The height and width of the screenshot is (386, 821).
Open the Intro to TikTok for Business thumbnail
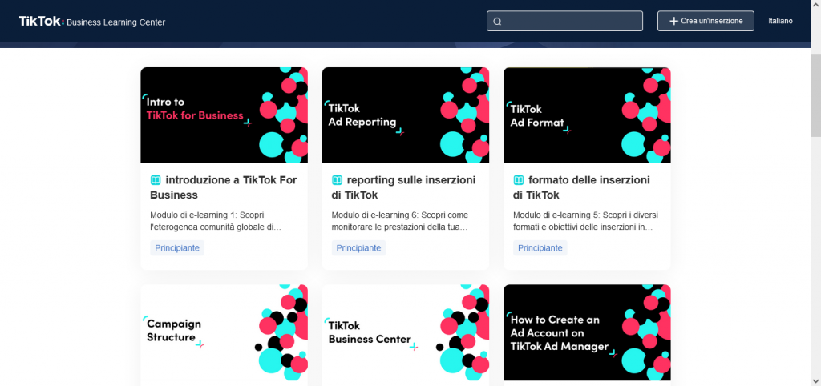[x=224, y=115]
